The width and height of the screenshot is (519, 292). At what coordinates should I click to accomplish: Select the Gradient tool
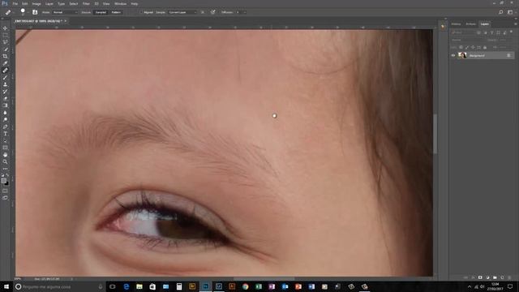coord(5,105)
